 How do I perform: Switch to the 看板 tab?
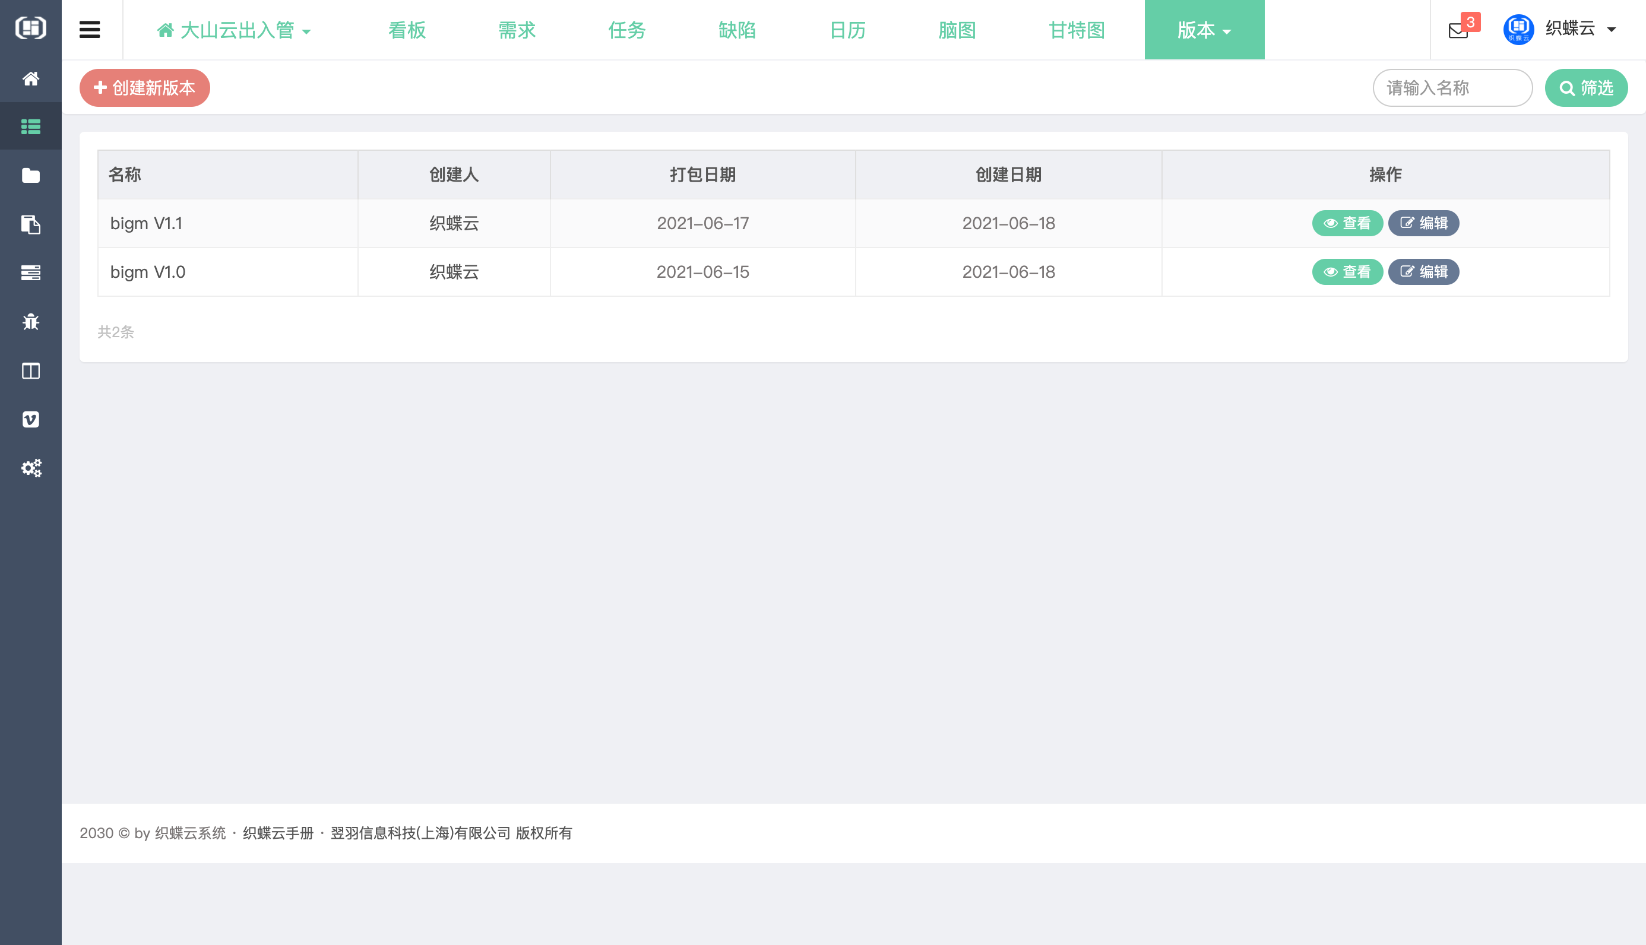(x=407, y=30)
